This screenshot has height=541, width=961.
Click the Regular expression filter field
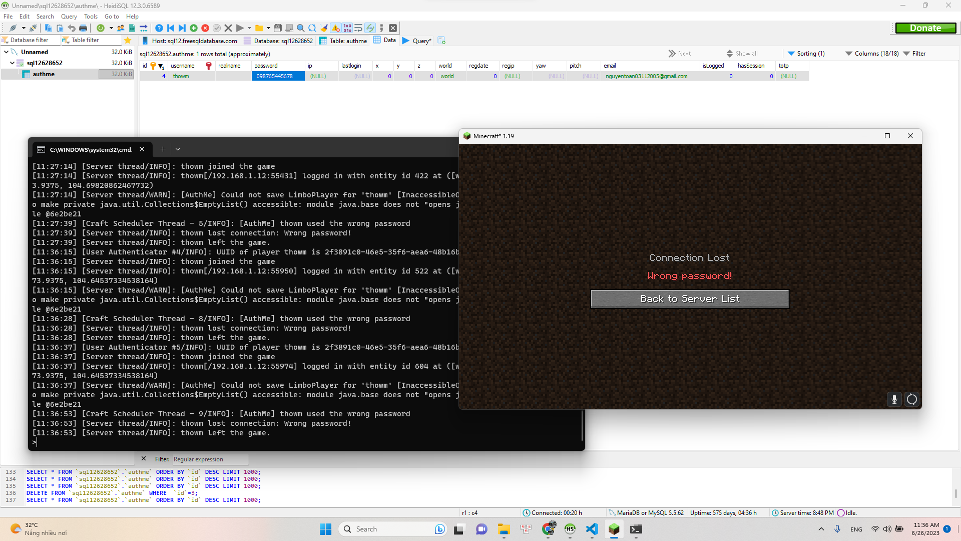tap(210, 459)
